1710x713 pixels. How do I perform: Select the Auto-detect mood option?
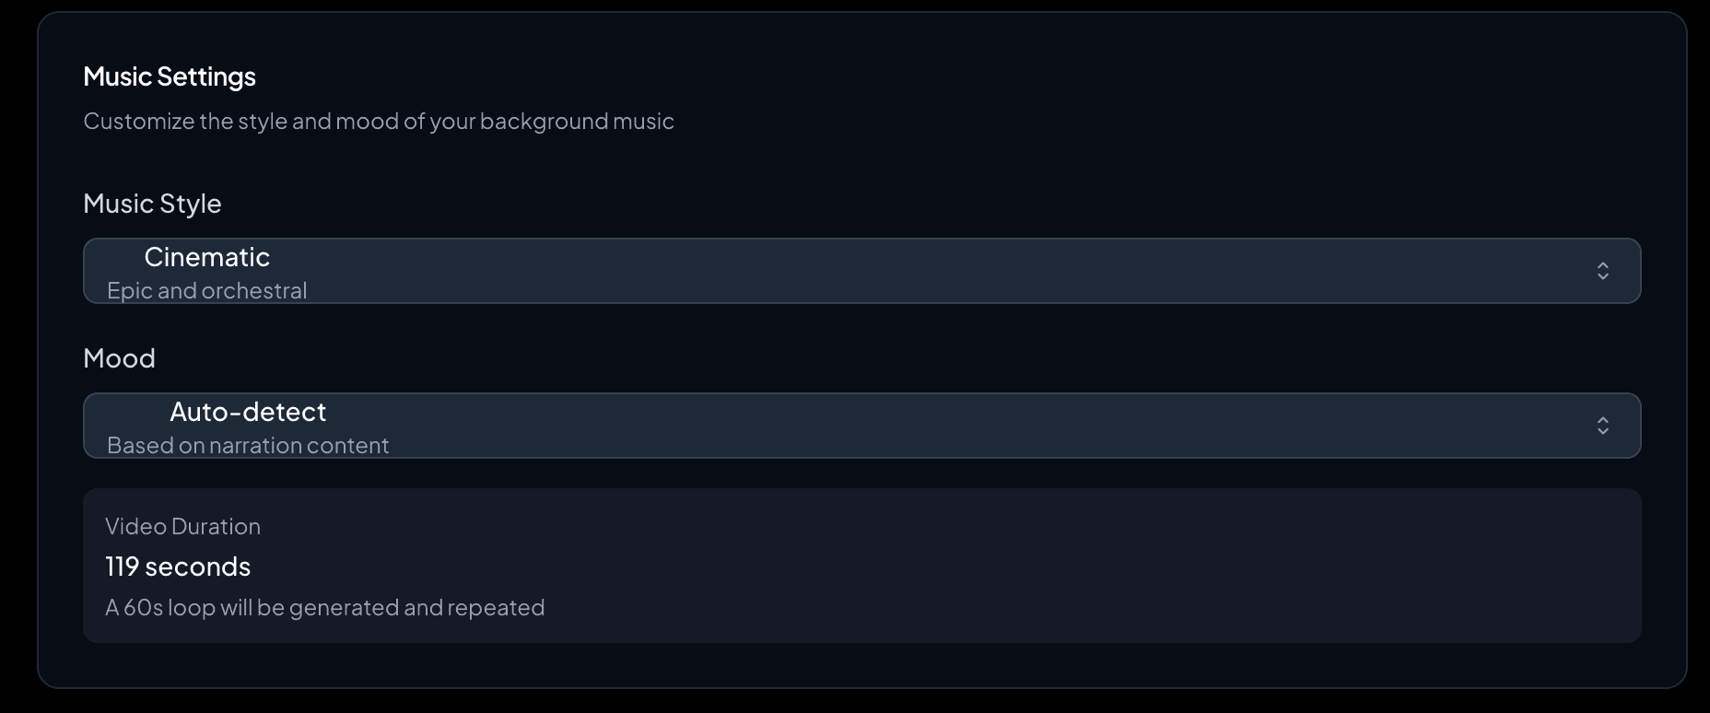click(x=247, y=412)
